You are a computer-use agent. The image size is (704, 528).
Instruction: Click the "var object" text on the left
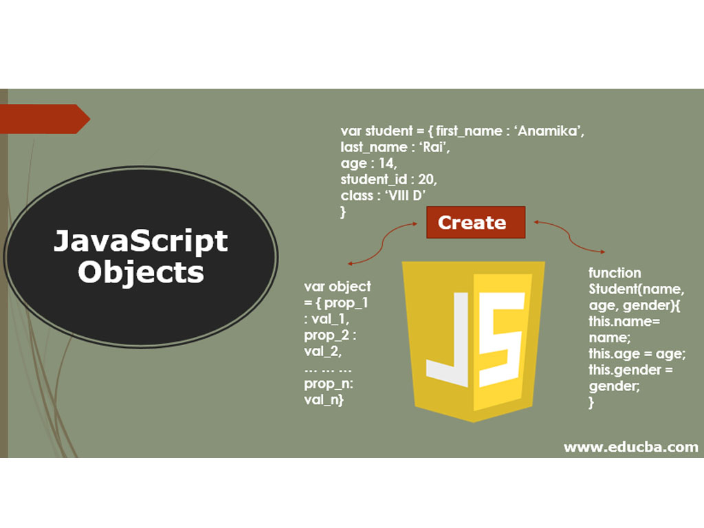pos(337,286)
